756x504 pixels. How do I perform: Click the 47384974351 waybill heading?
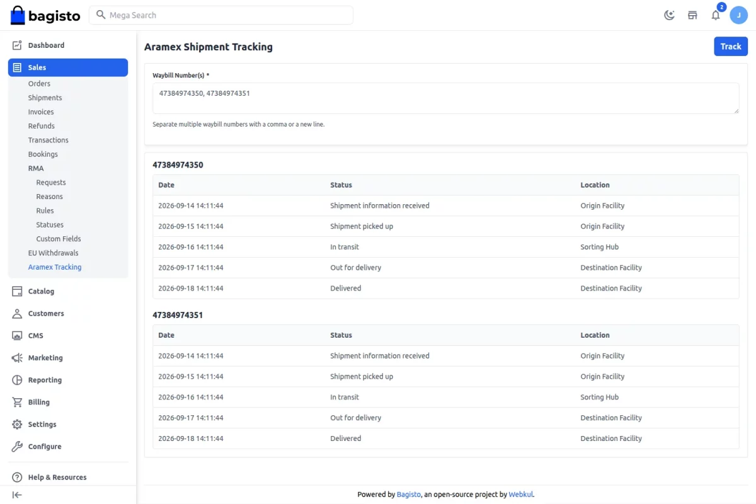pos(178,315)
